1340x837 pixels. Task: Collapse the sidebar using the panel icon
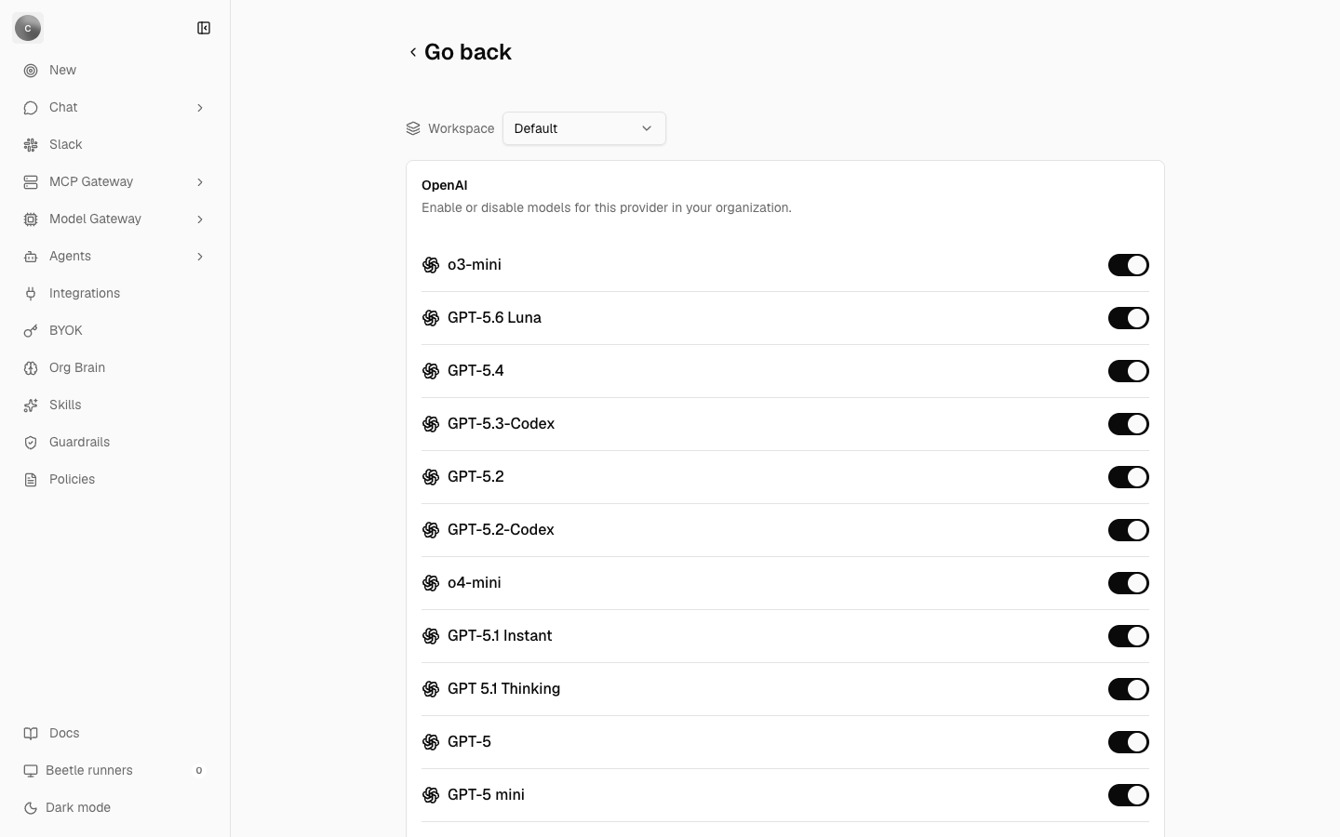tap(204, 28)
